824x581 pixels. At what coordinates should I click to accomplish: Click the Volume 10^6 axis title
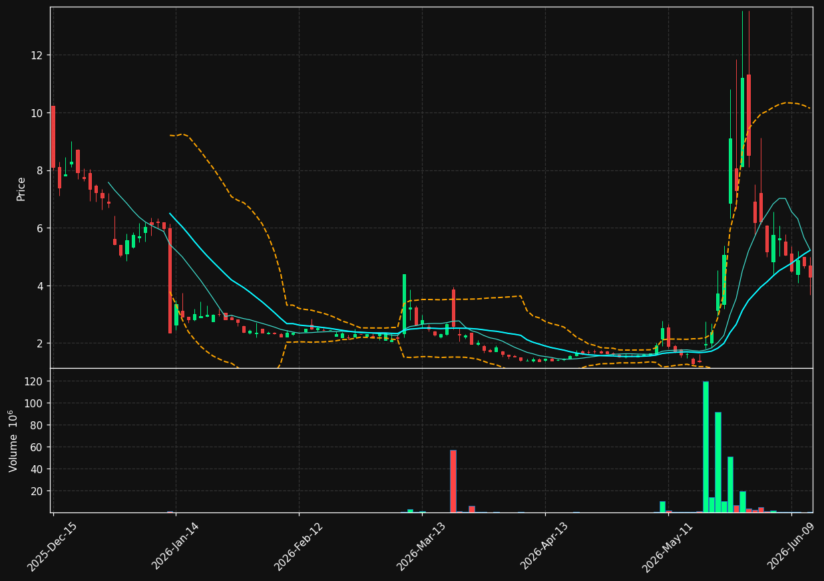point(13,441)
